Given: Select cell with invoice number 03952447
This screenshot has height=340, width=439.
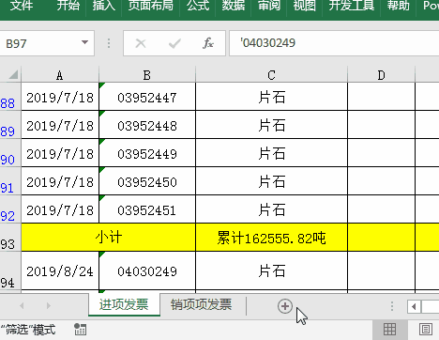Looking at the screenshot, I should [x=147, y=97].
